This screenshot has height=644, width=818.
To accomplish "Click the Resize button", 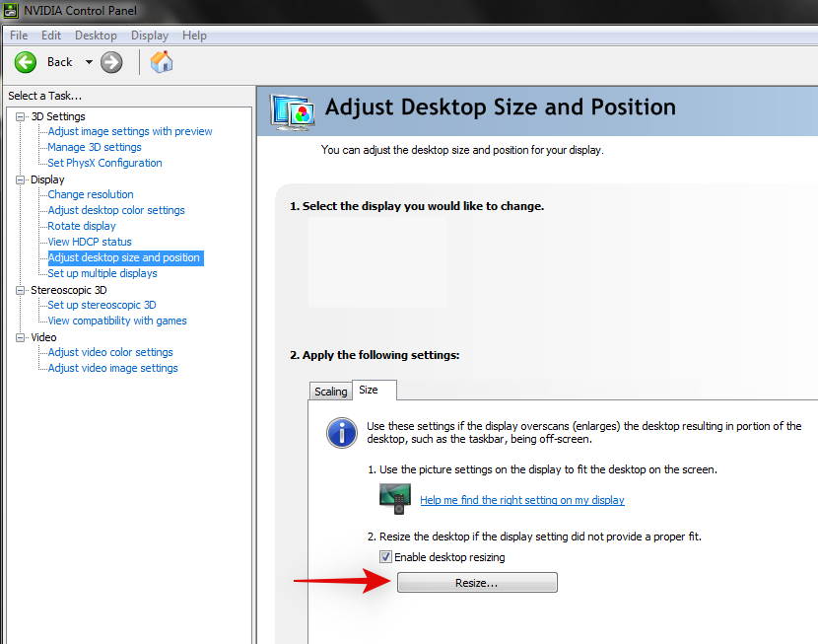I will tap(477, 582).
